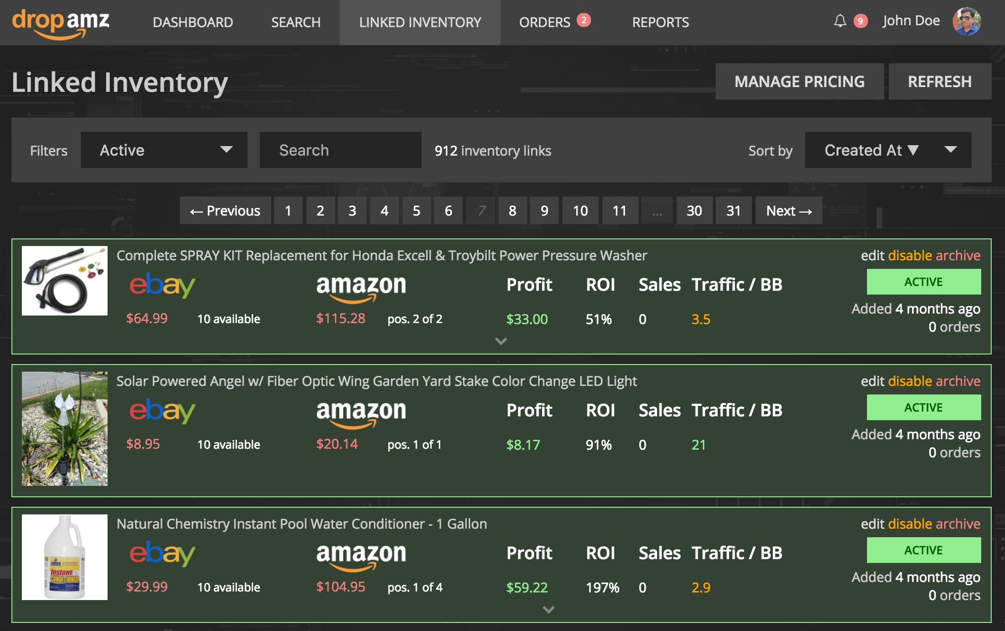Viewport: 1005px width, 631px height.
Task: Click ACTIVE status on the Pool Water Conditioner listing
Action: (x=924, y=550)
